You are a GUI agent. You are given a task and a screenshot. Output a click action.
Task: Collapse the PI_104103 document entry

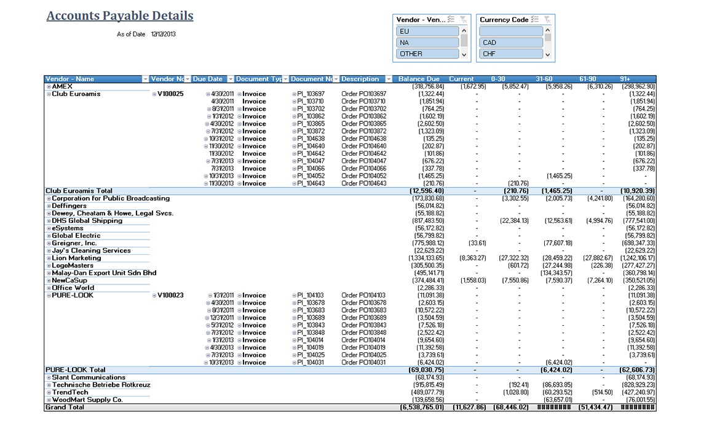(294, 296)
